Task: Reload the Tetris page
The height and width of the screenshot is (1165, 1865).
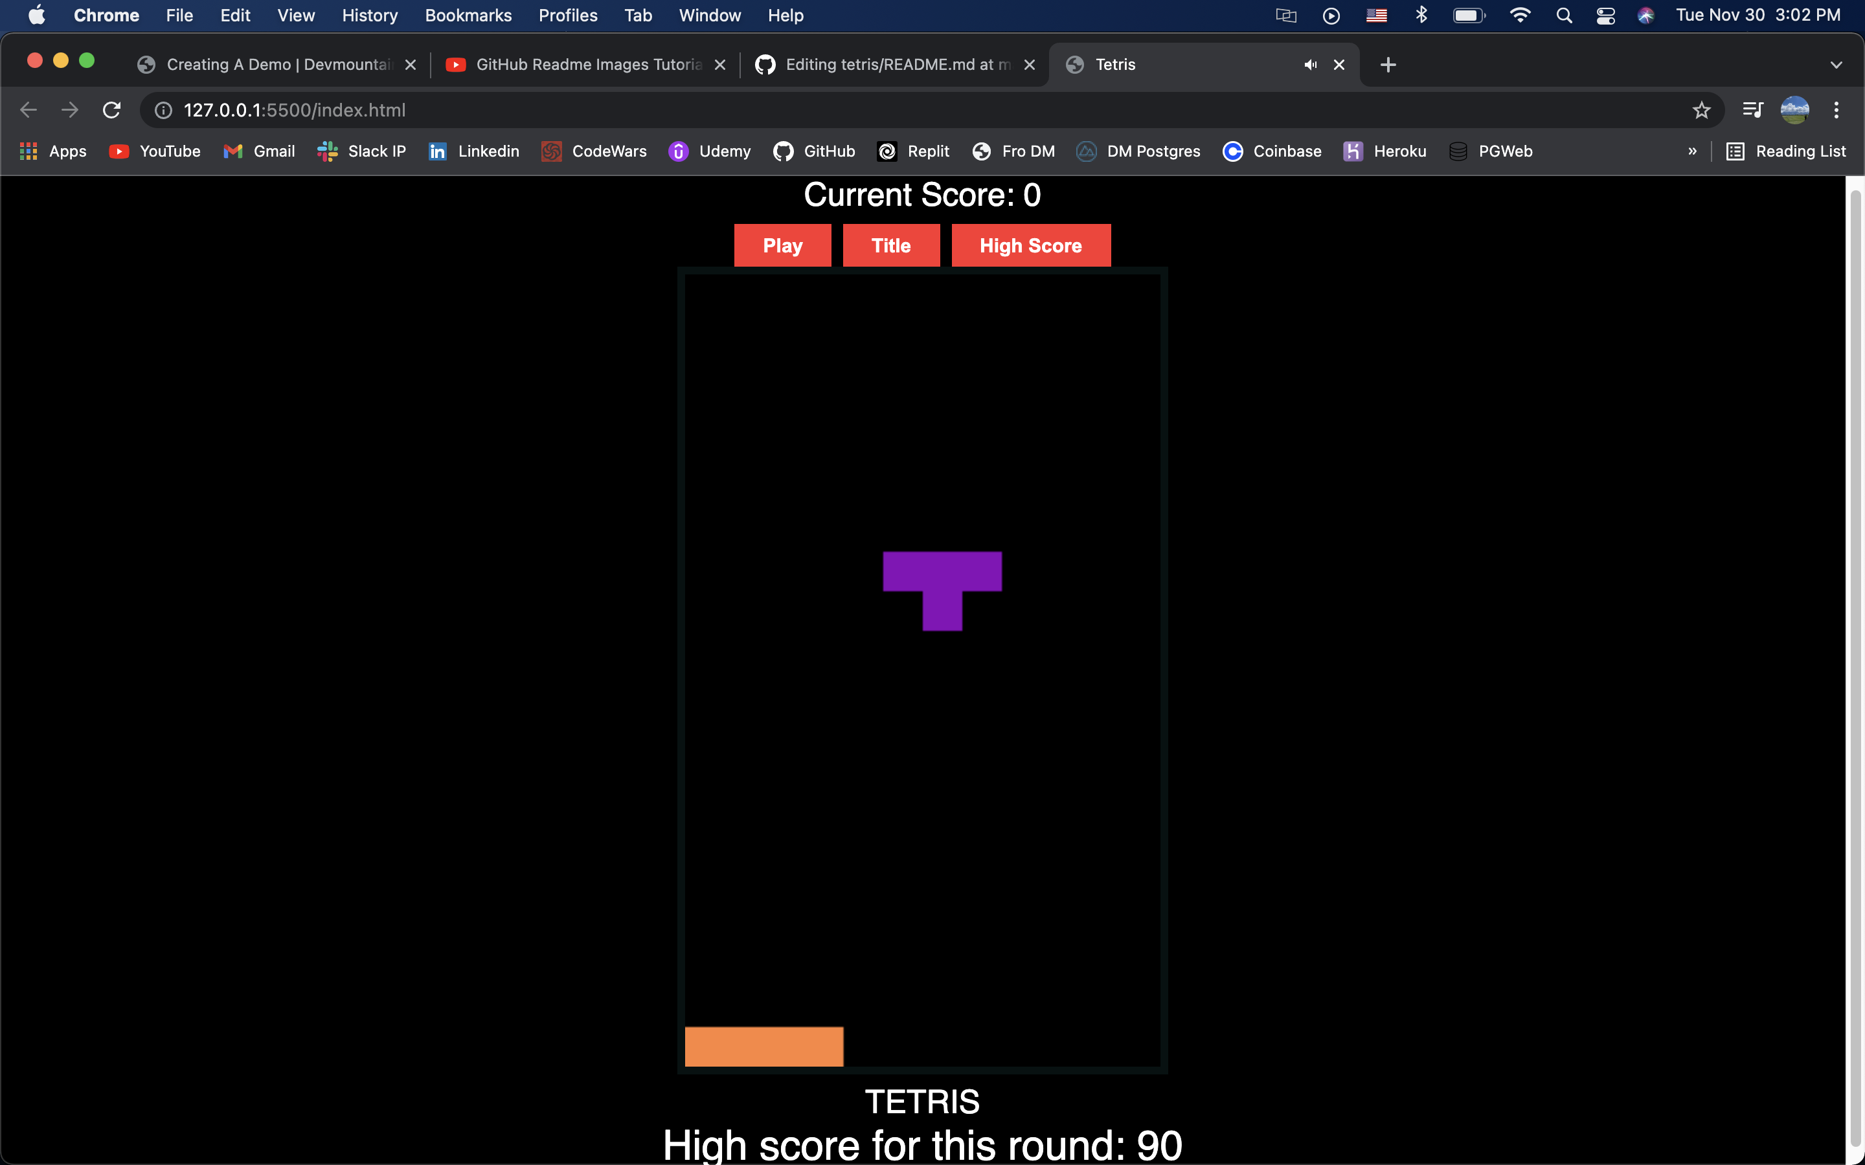Action: pyautogui.click(x=112, y=110)
